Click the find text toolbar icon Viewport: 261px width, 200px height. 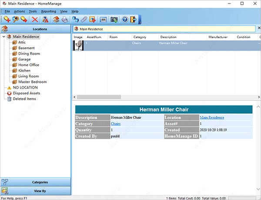pos(45,20)
